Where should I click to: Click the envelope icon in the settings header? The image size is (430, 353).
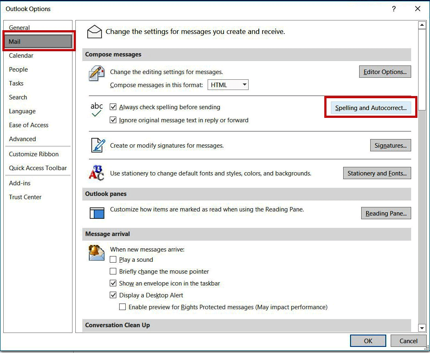[95, 31]
